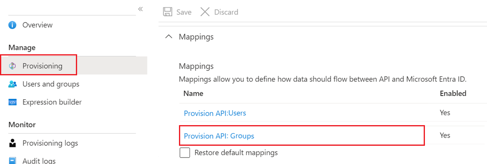Select Provisioning logs in Monitor

coord(50,143)
